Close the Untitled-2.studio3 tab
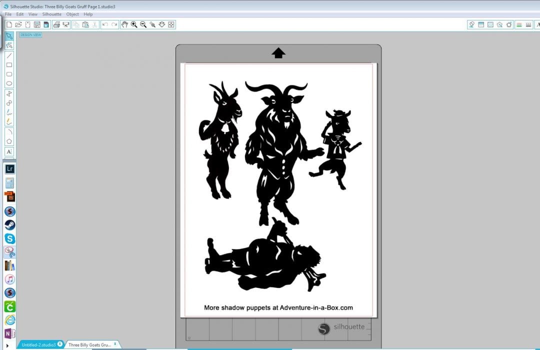Screen dimensions: 540x350 click(x=60, y=344)
